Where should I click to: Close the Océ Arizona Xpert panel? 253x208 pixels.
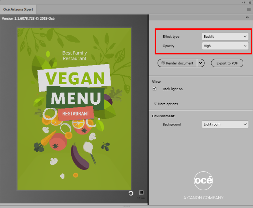250,2
